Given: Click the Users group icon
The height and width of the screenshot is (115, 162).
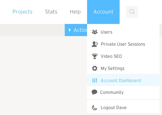Looking at the screenshot, I should coord(95,32).
